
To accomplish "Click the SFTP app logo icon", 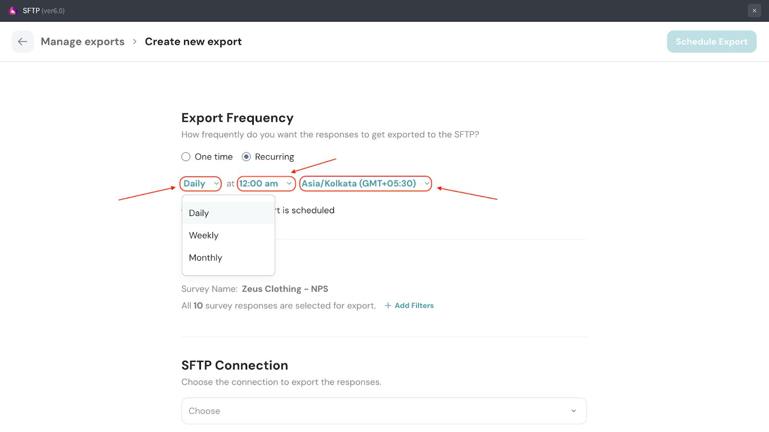I will pos(13,11).
